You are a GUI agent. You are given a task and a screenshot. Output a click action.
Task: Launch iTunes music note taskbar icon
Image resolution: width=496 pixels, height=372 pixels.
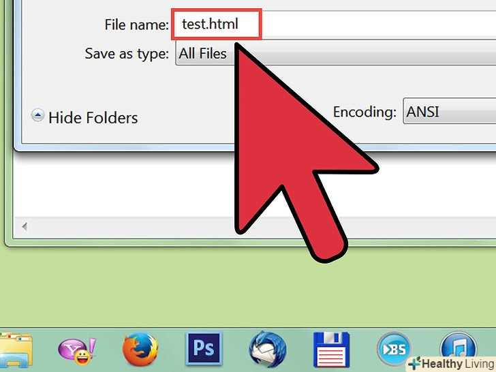click(459, 346)
